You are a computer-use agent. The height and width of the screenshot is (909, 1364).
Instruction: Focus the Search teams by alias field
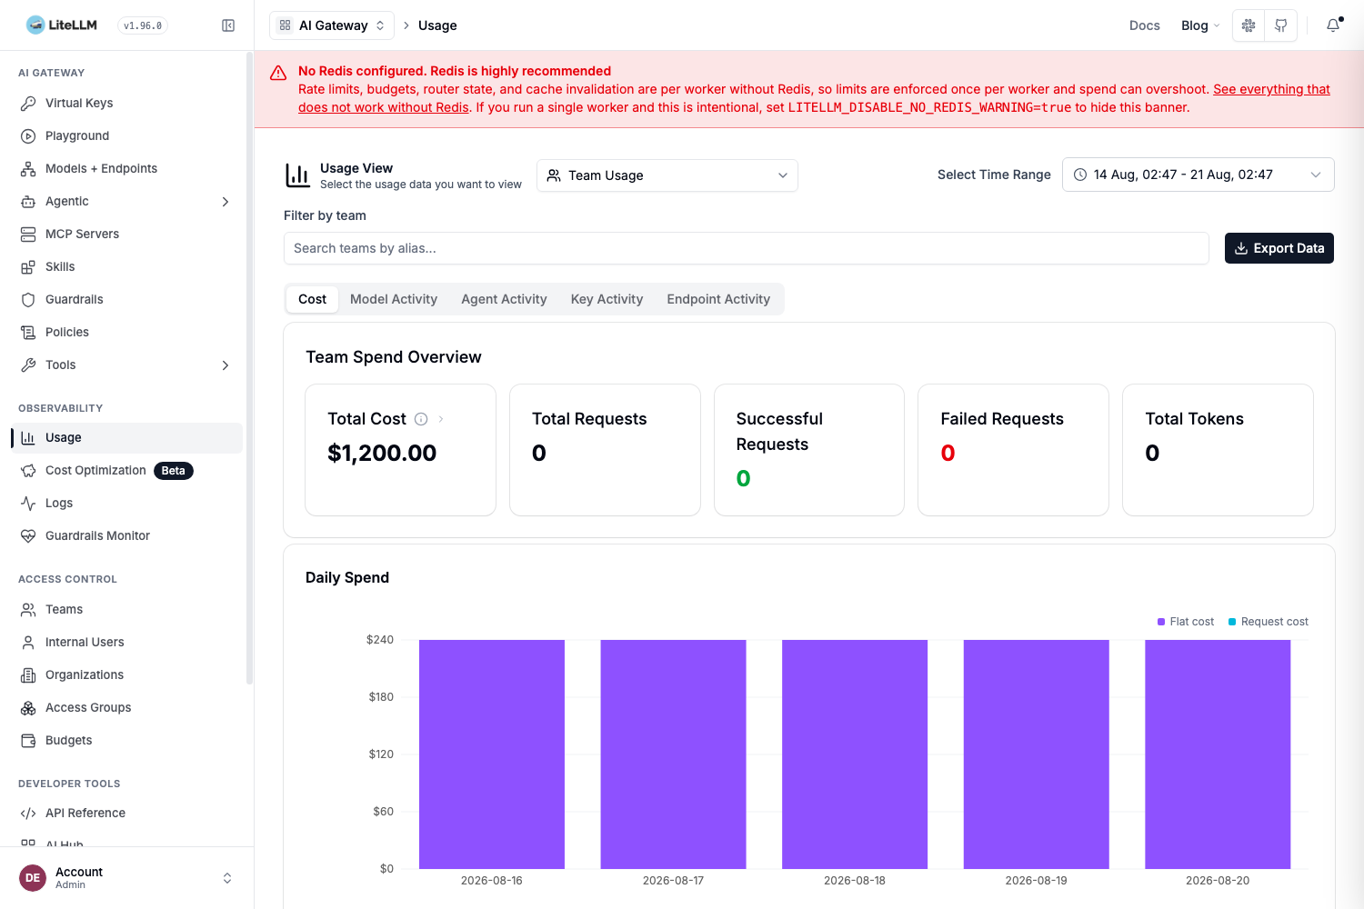coord(747,248)
